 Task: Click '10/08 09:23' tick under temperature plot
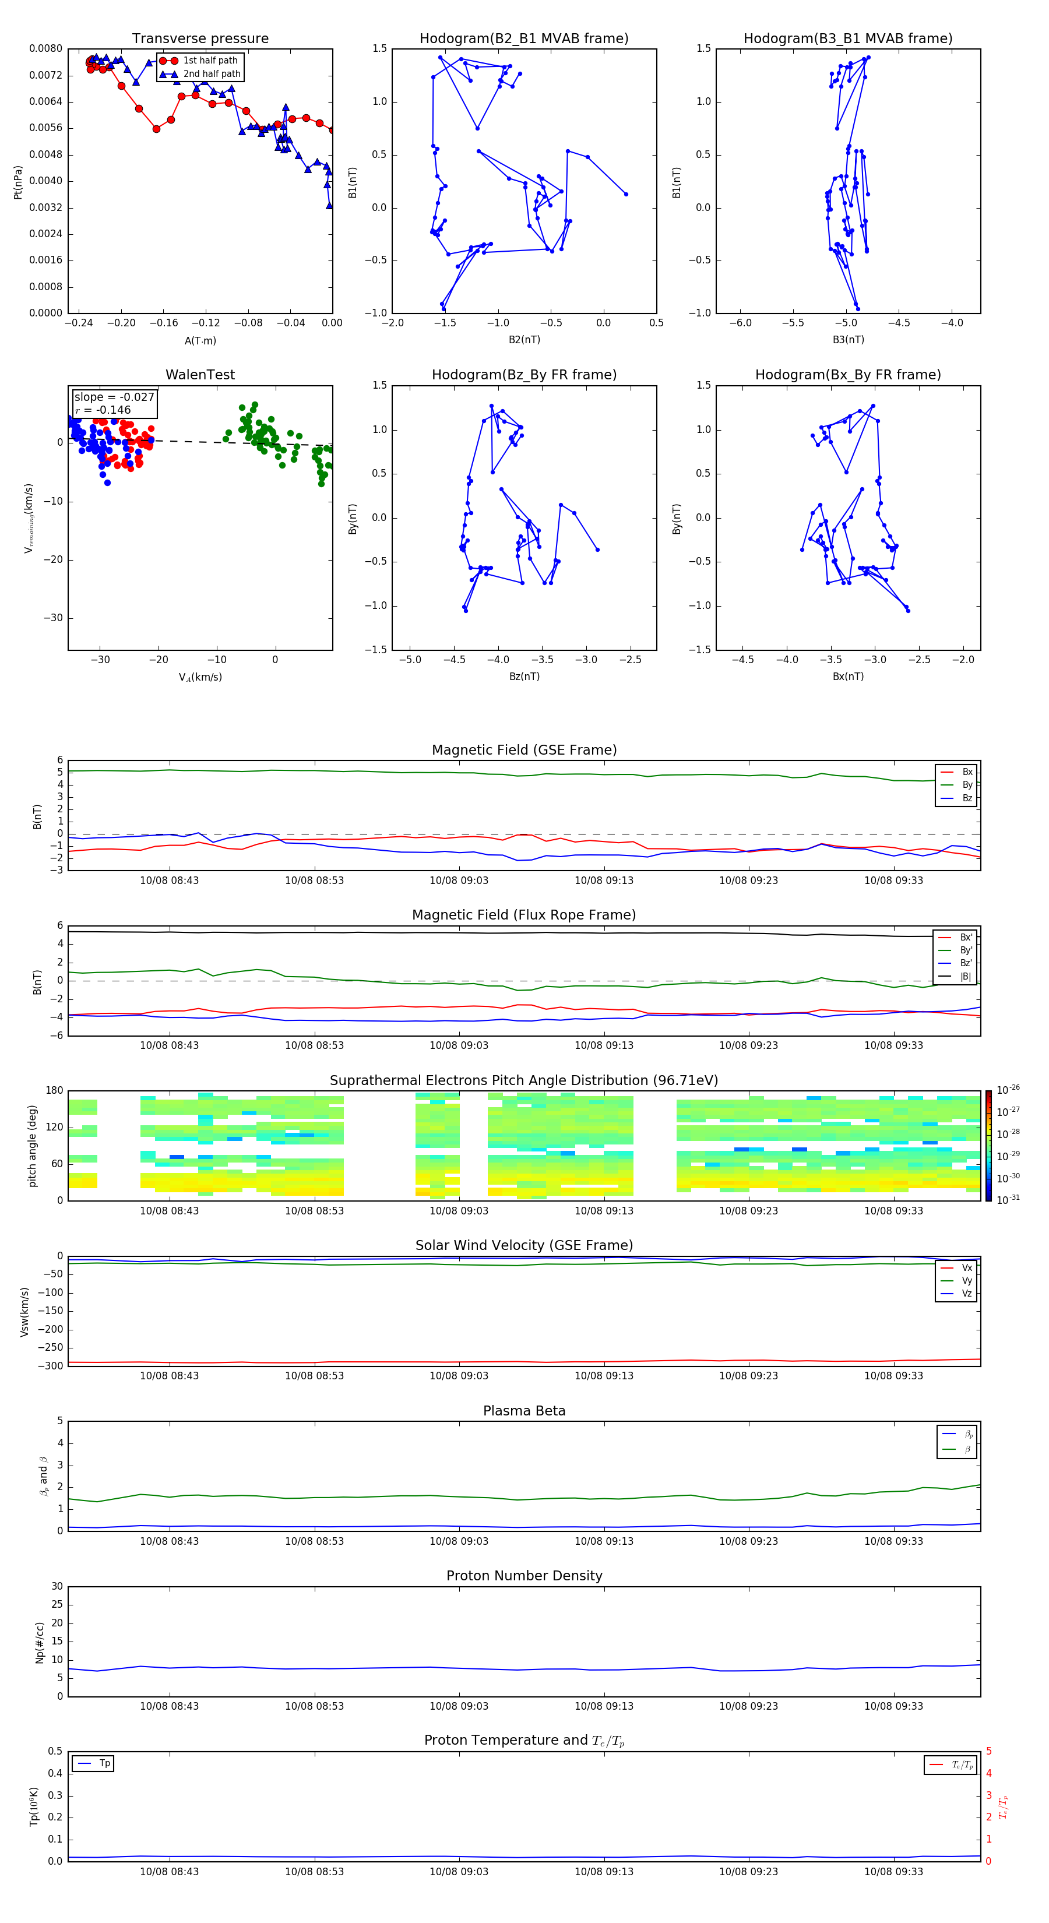(748, 1872)
